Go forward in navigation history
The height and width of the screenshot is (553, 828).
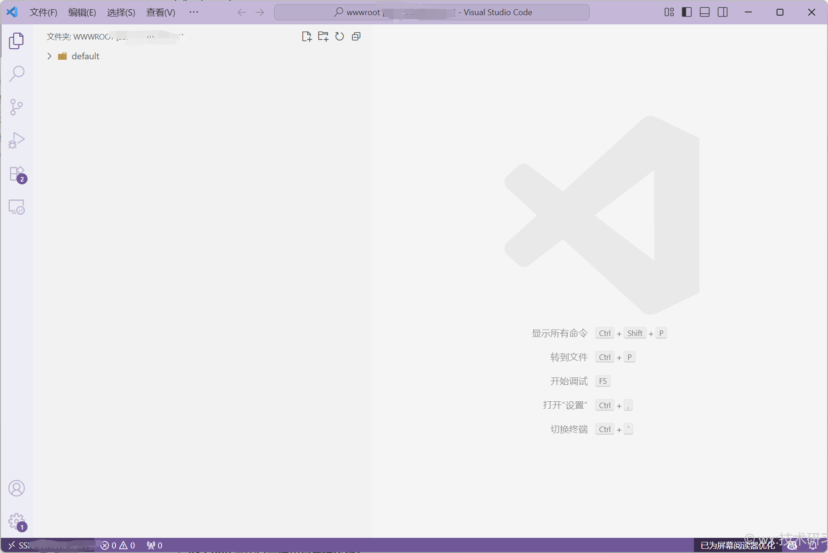click(260, 12)
